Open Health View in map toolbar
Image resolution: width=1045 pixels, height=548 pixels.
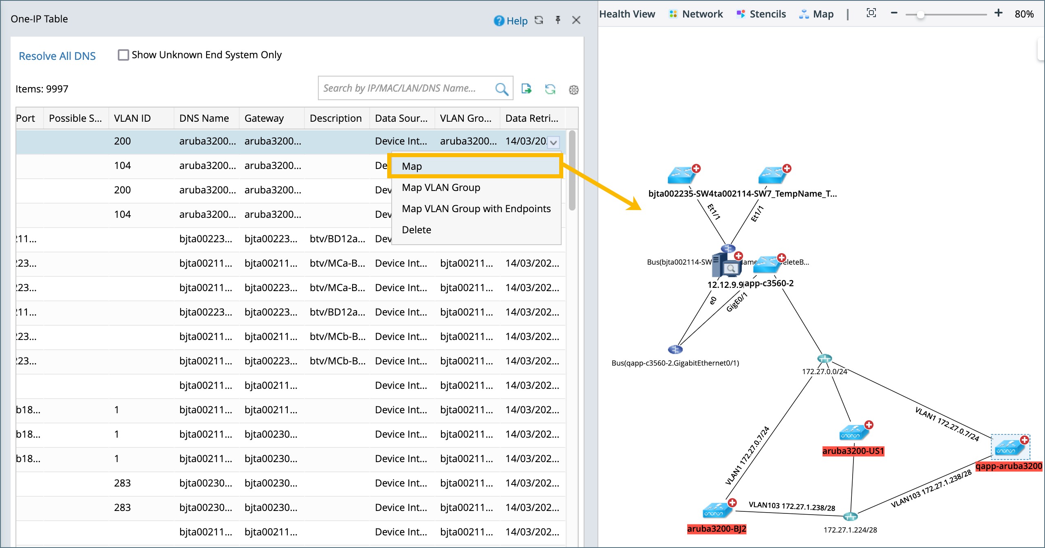627,14
